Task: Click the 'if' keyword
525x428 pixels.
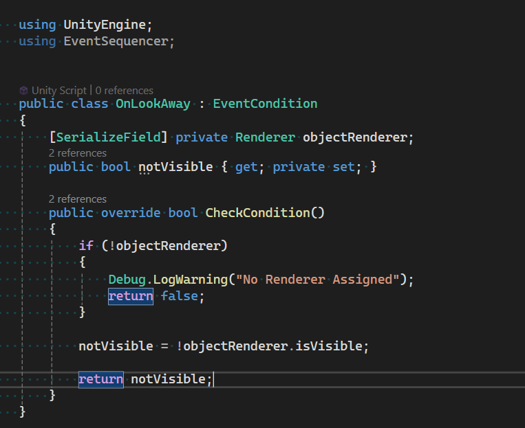Action: [x=86, y=246]
